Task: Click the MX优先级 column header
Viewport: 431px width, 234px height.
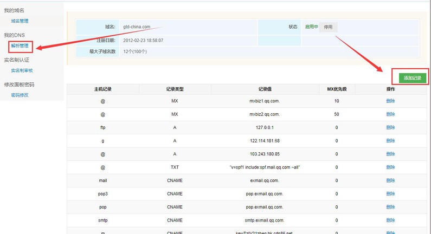Action: click(336, 89)
